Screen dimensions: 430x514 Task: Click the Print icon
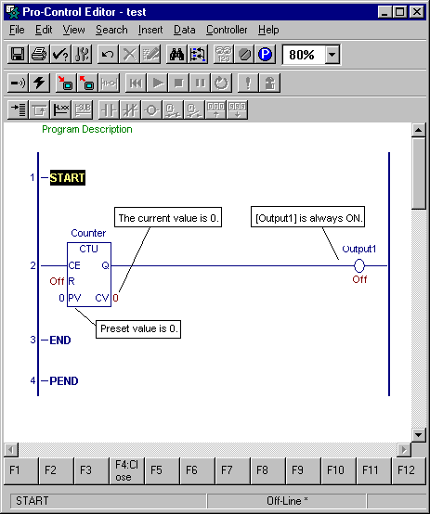pyautogui.click(x=39, y=54)
